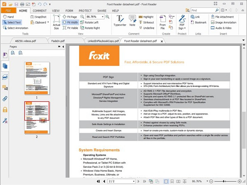Open the status bar zoom percentage dropdown
The height and width of the screenshot is (185, 247).
coord(207,181)
